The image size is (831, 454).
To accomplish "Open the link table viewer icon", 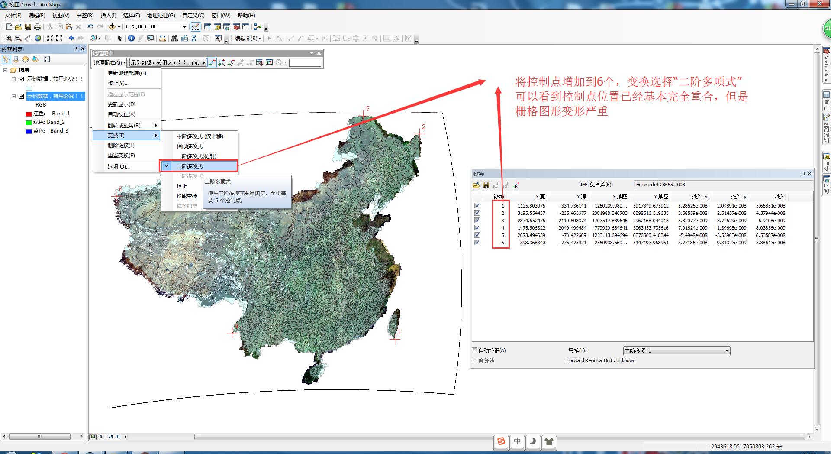I will coord(269,62).
